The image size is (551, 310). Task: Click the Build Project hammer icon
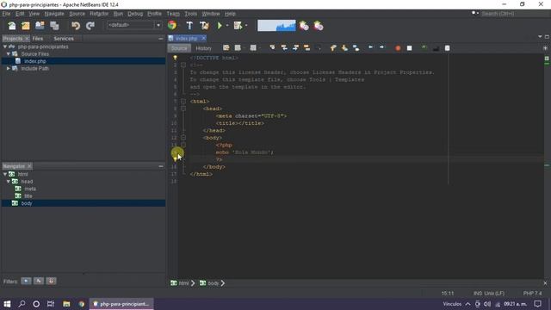pyautogui.click(x=189, y=25)
